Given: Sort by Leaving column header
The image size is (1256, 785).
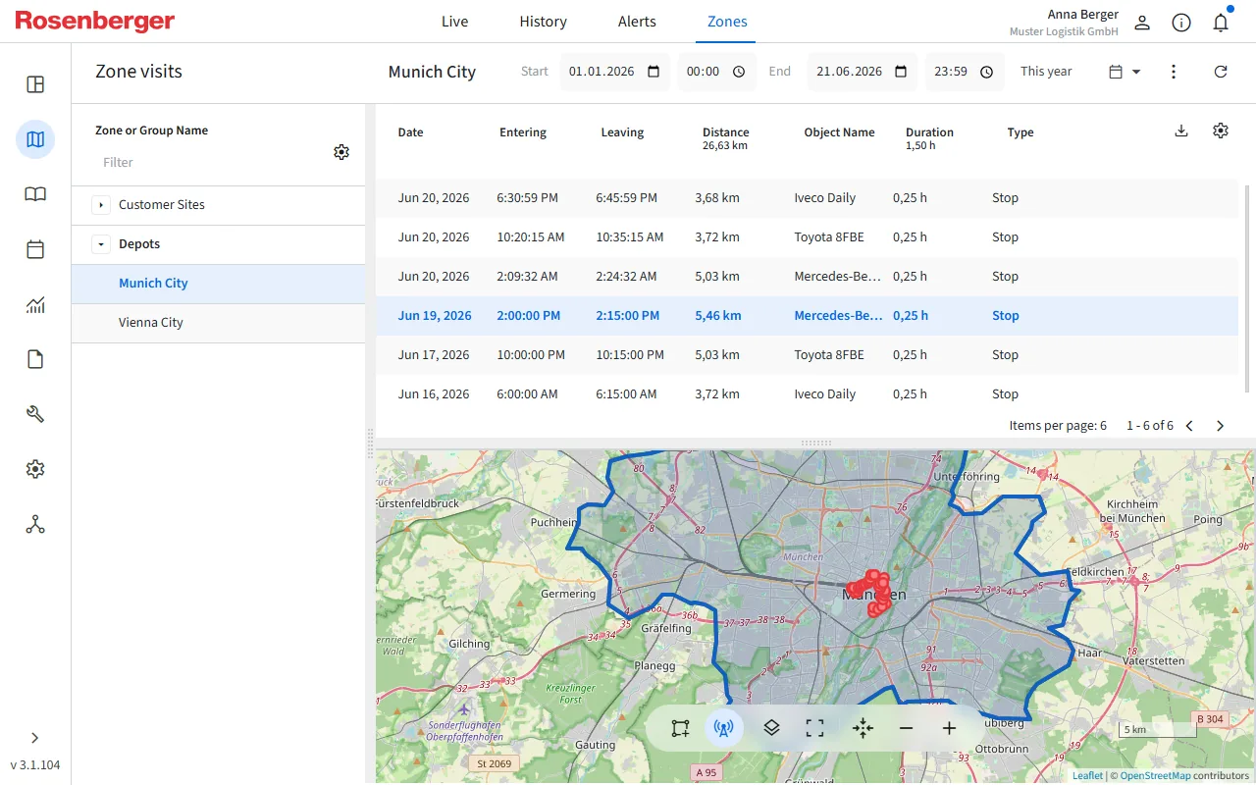Looking at the screenshot, I should [622, 132].
